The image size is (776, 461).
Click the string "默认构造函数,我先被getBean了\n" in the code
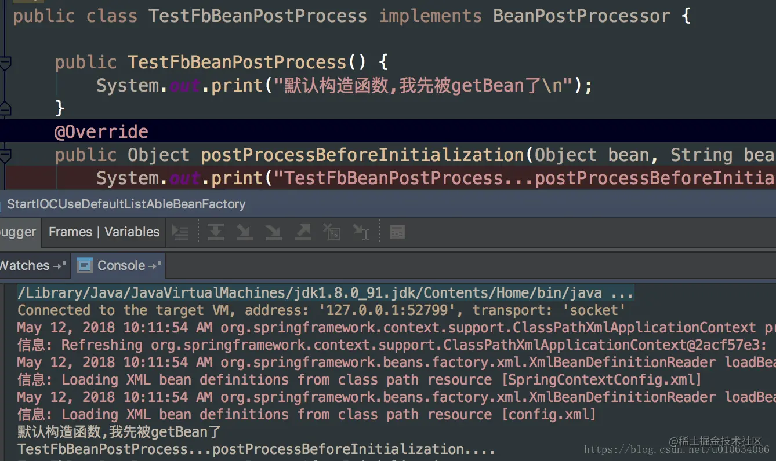tap(423, 86)
